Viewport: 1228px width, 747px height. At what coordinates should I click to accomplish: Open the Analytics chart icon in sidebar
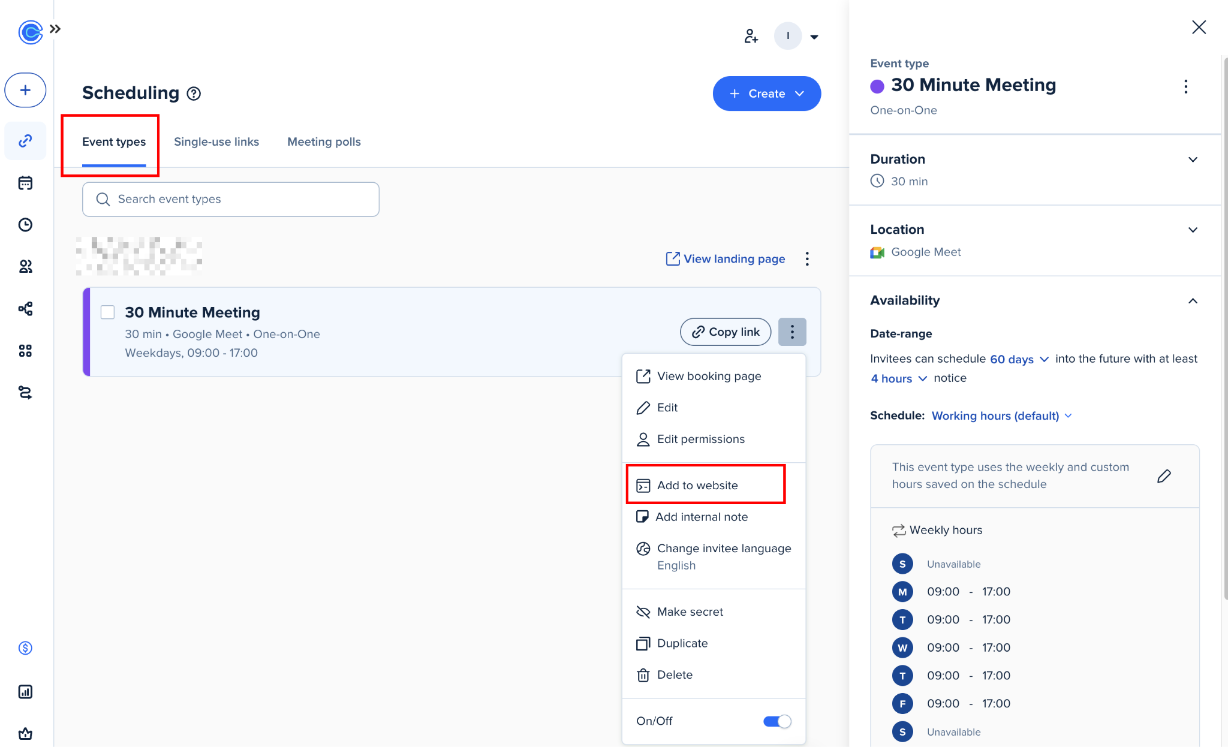[25, 692]
